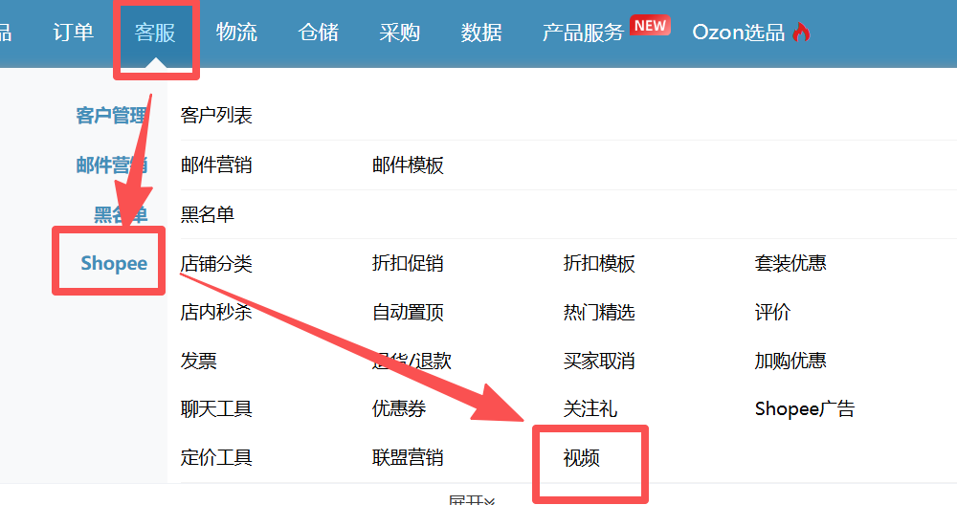Open the 视频 link

click(582, 457)
